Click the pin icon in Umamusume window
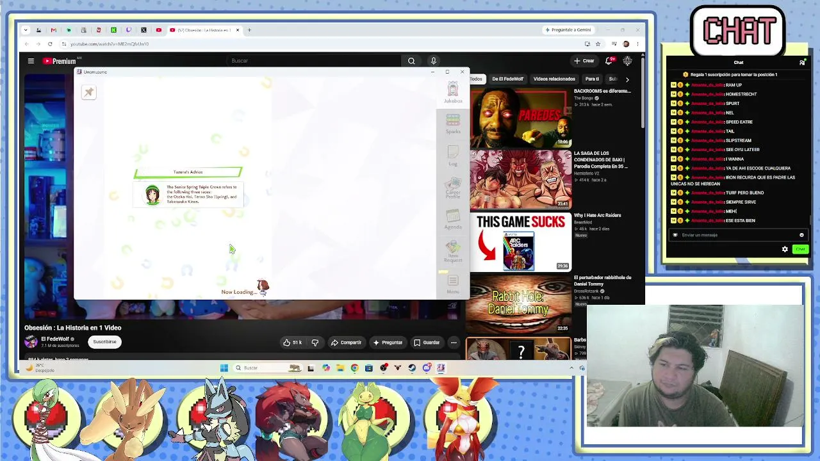The width and height of the screenshot is (820, 461). pyautogui.click(x=89, y=92)
